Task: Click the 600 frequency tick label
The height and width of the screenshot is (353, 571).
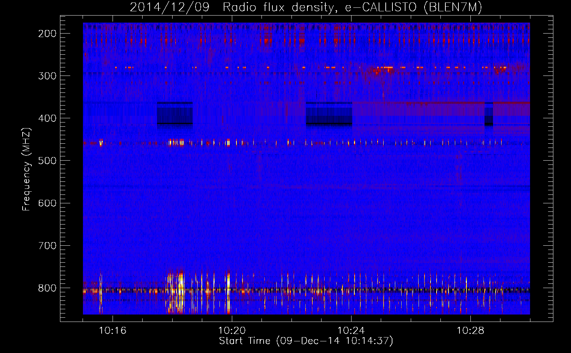Action: [x=47, y=203]
